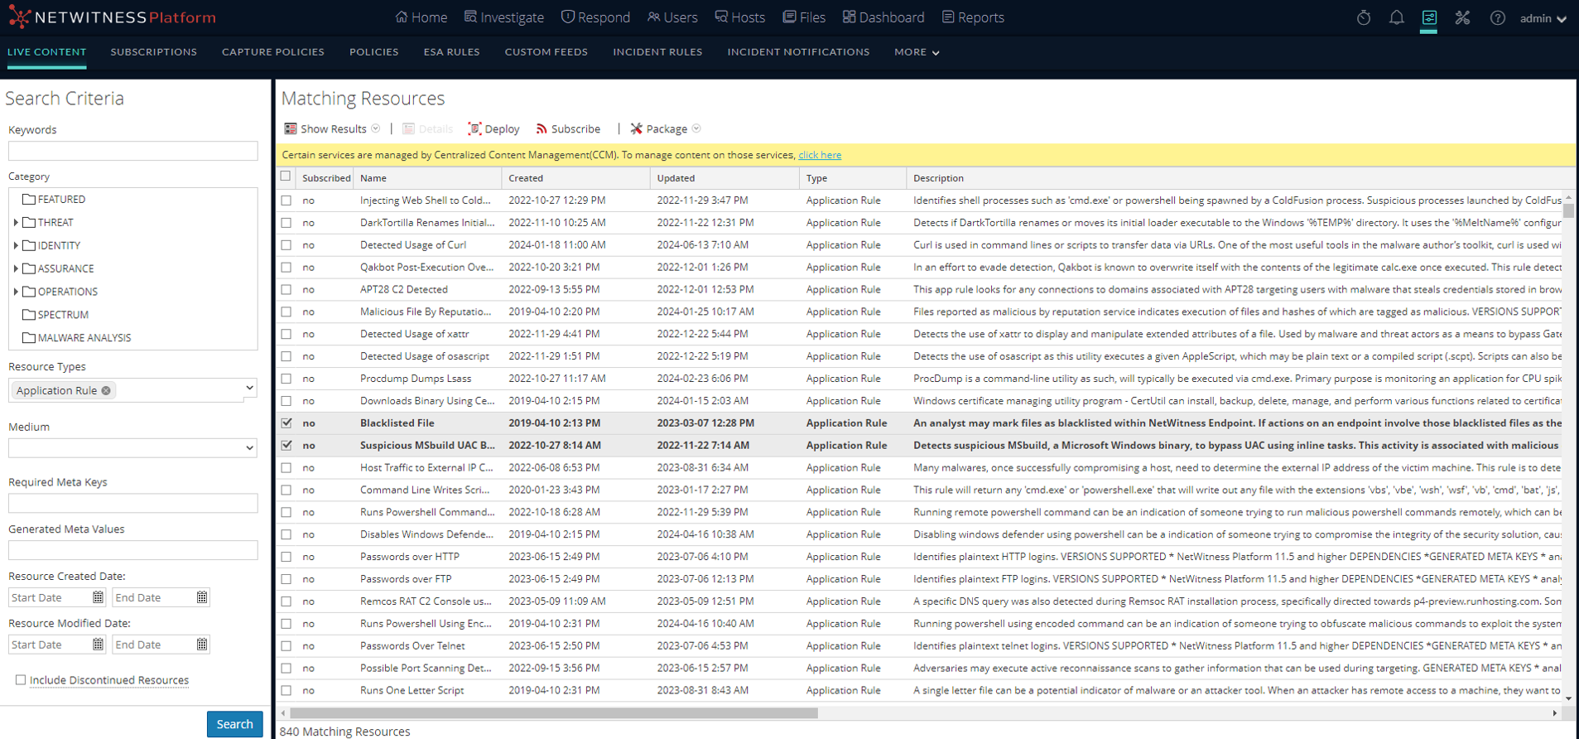Enable Include Discontinued Resources checkbox

(x=21, y=680)
